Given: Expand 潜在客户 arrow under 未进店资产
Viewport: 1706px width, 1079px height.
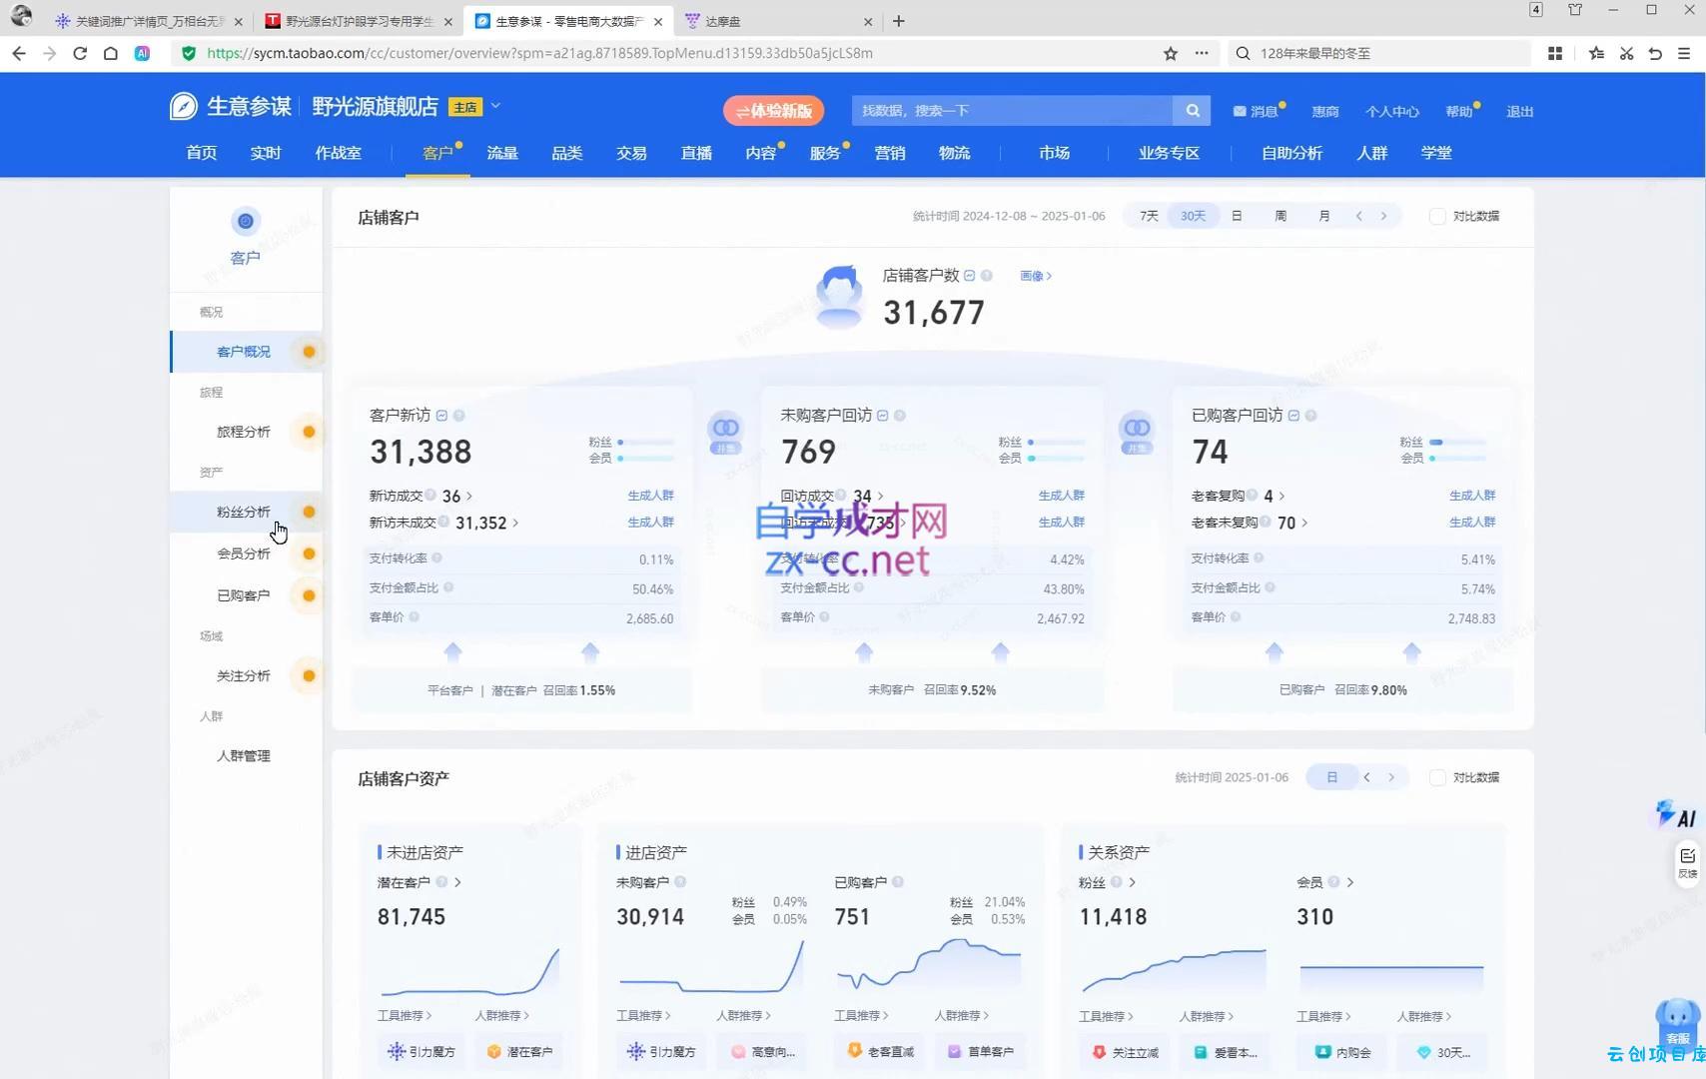Looking at the screenshot, I should click(457, 882).
